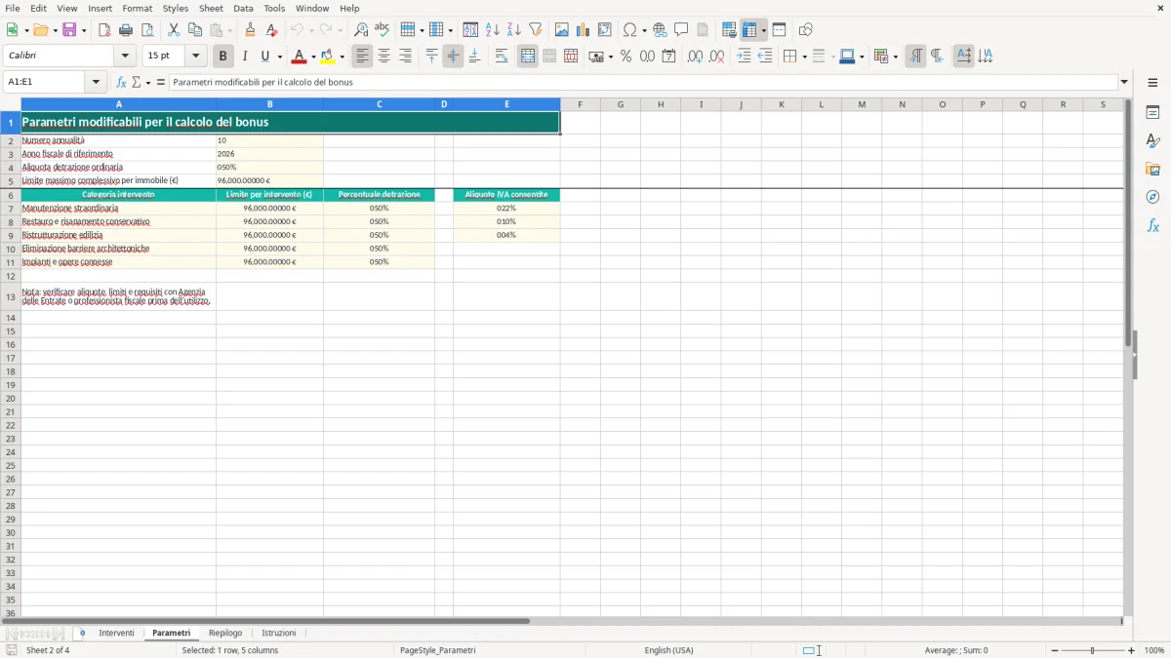Insert a chart via toolbar icon
Screen dimensions: 1171x658
click(584, 30)
